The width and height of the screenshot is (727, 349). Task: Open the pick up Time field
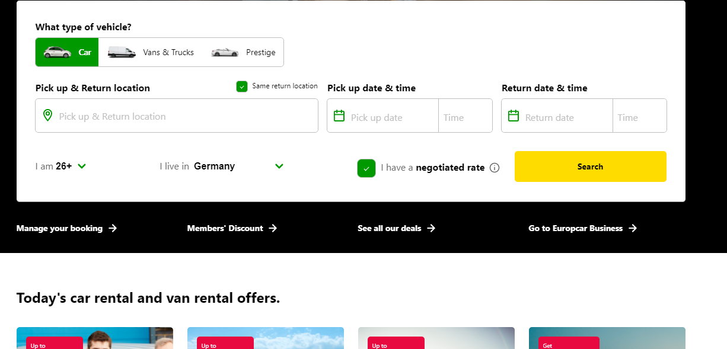465,116
